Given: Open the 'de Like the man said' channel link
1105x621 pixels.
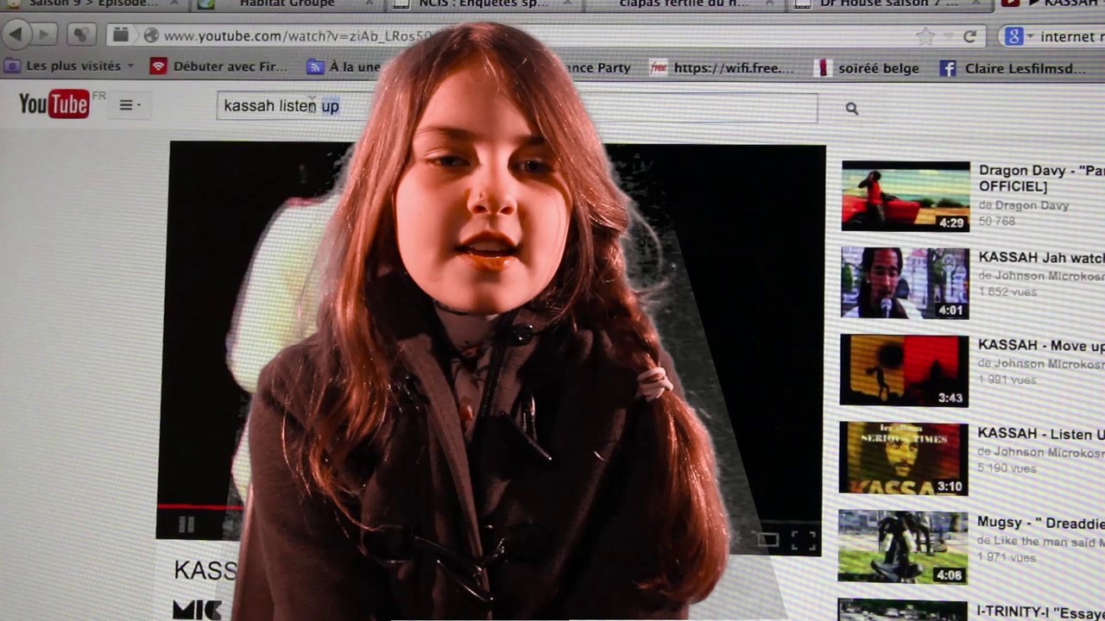Looking at the screenshot, I should pyautogui.click(x=1041, y=541).
